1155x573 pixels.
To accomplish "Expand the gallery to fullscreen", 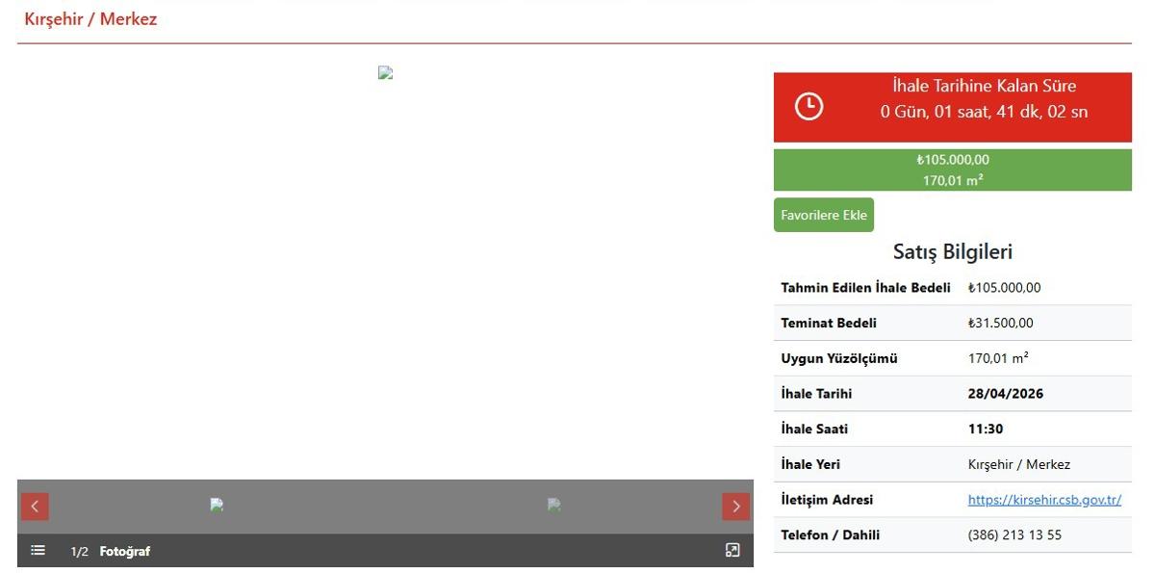I will 732,551.
